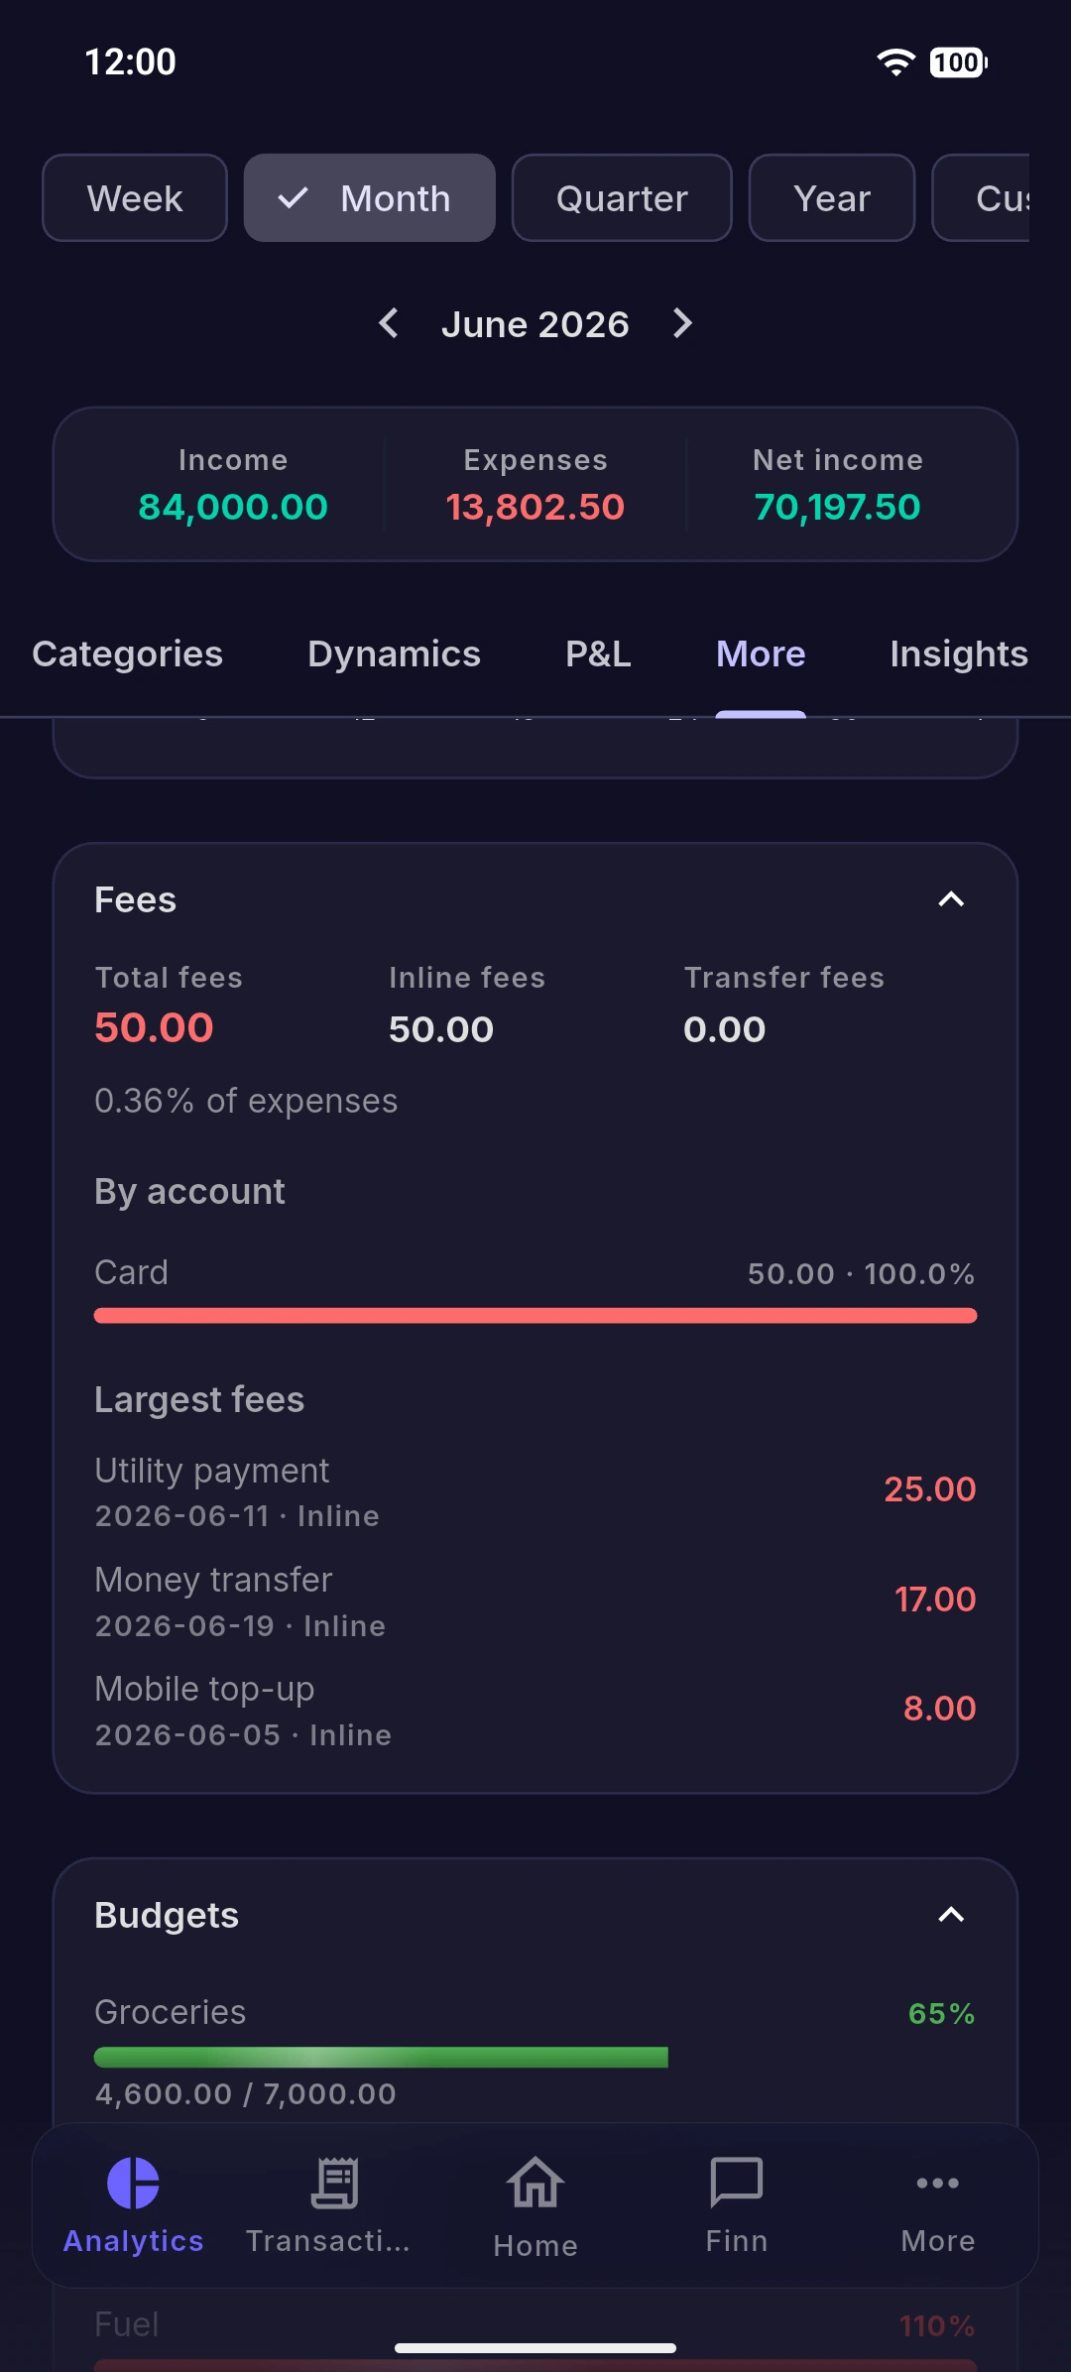Toggle the Month period chip
The height and width of the screenshot is (2372, 1071).
pyautogui.click(x=370, y=198)
